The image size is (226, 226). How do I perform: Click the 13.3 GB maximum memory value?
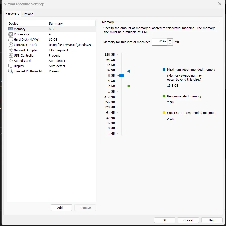pyautogui.click(x=173, y=86)
